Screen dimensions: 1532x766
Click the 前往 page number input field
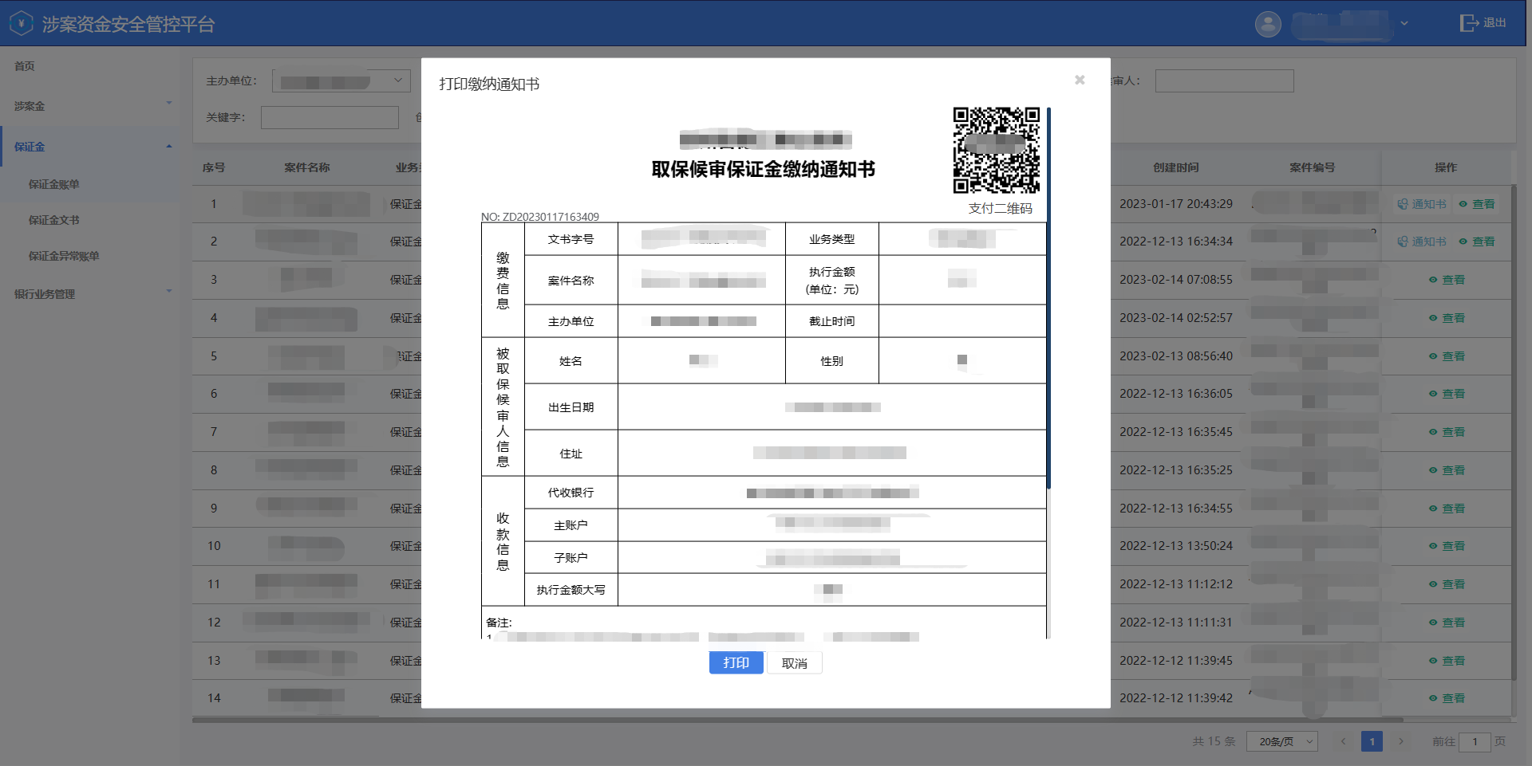pos(1476,741)
